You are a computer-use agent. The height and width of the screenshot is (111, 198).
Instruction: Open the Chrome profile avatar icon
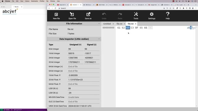pyautogui.click(x=193, y=8)
